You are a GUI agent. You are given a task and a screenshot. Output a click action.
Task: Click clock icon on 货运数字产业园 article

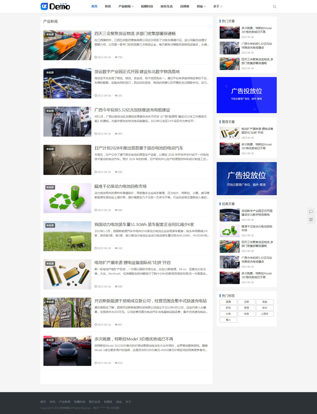(x=95, y=96)
